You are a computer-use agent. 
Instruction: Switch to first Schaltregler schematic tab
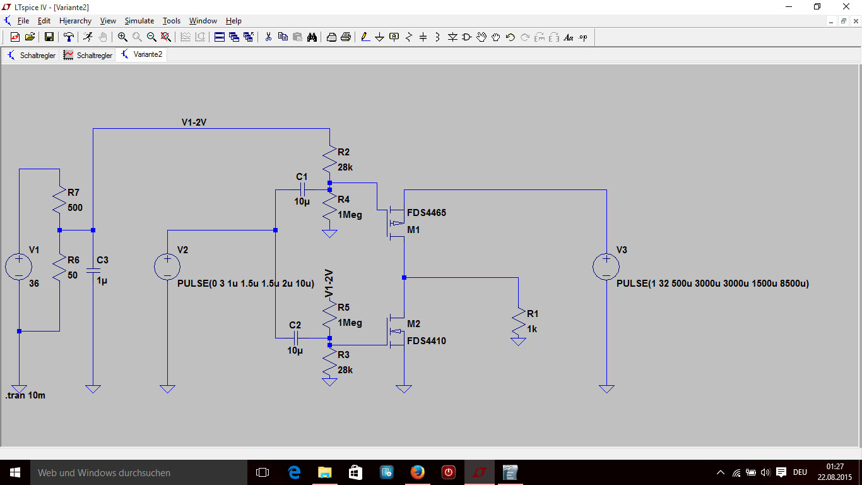[x=31, y=55]
